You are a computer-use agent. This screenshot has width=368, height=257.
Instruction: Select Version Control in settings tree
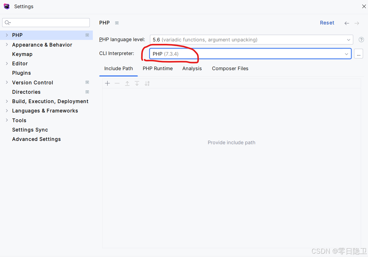pyautogui.click(x=33, y=83)
